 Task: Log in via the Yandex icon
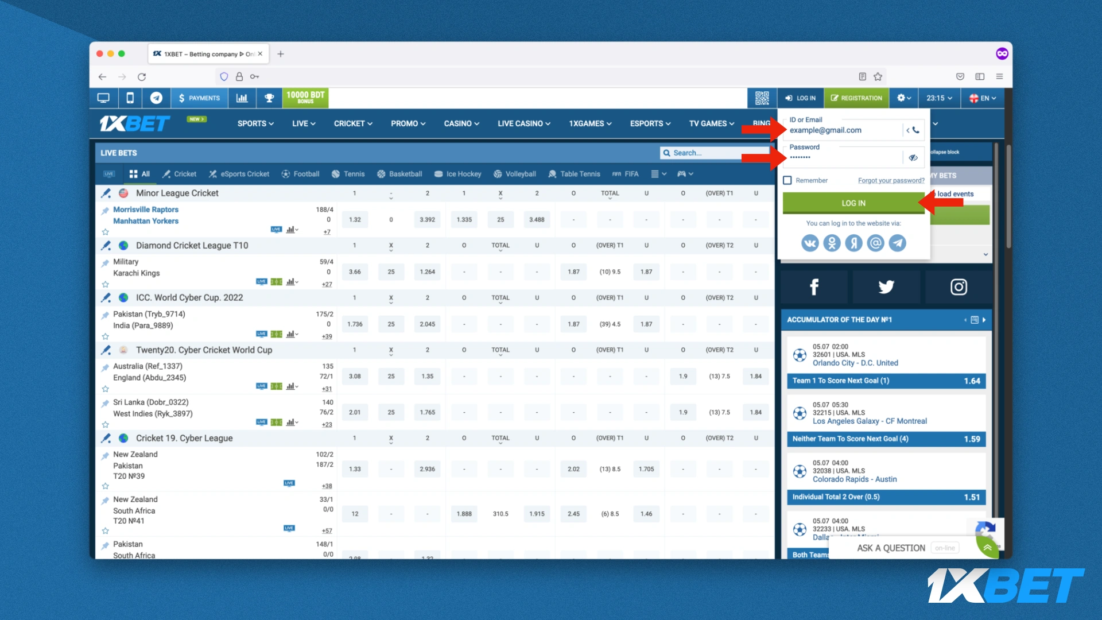pos(853,243)
